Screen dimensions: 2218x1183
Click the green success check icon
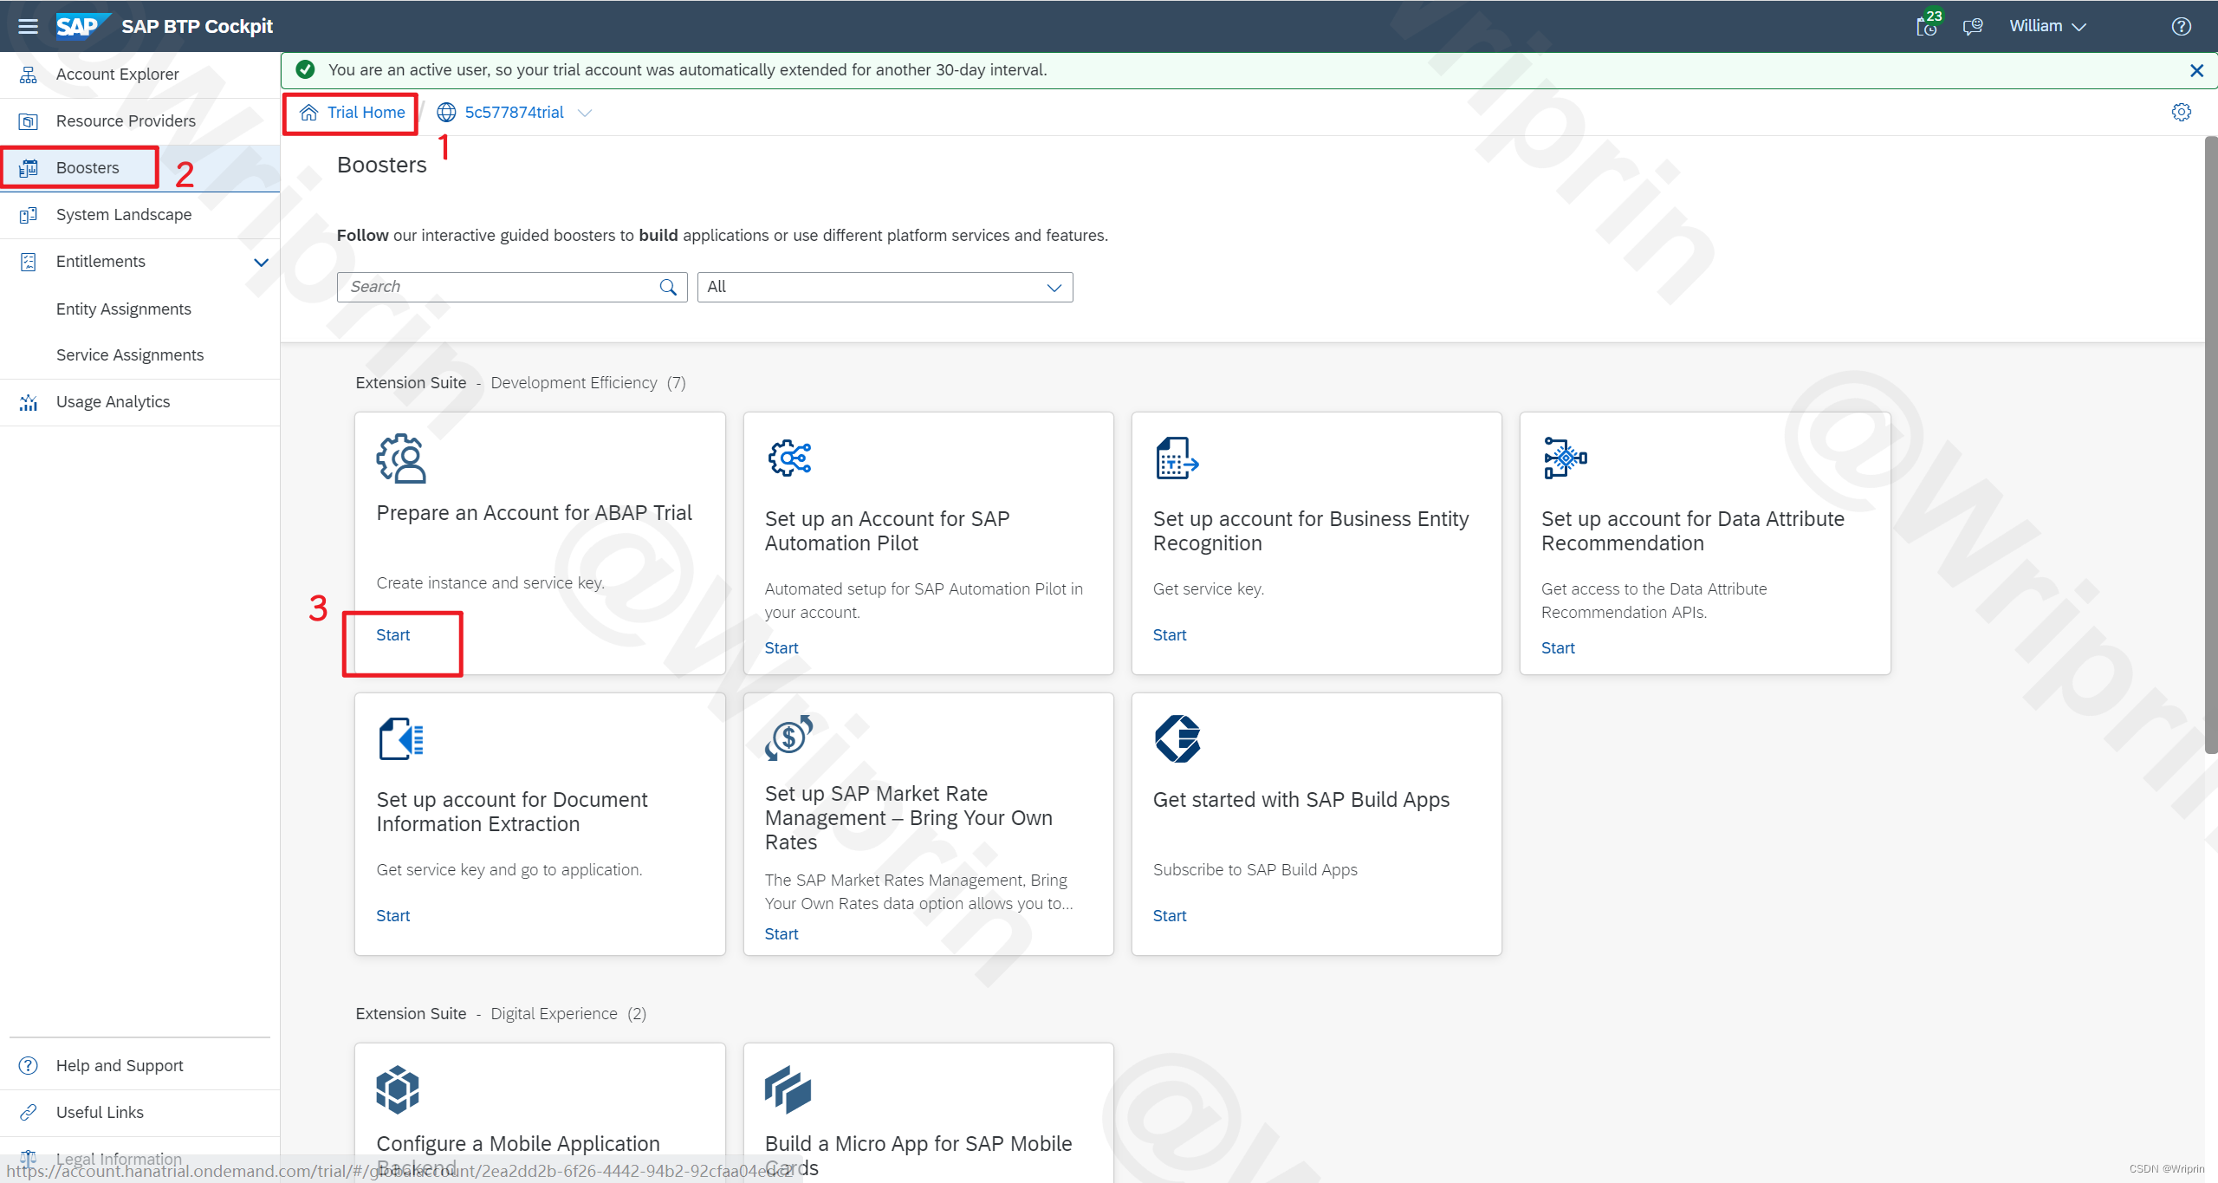point(305,69)
